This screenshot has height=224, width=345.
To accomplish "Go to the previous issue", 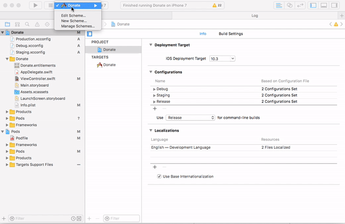I will [x=331, y=24].
